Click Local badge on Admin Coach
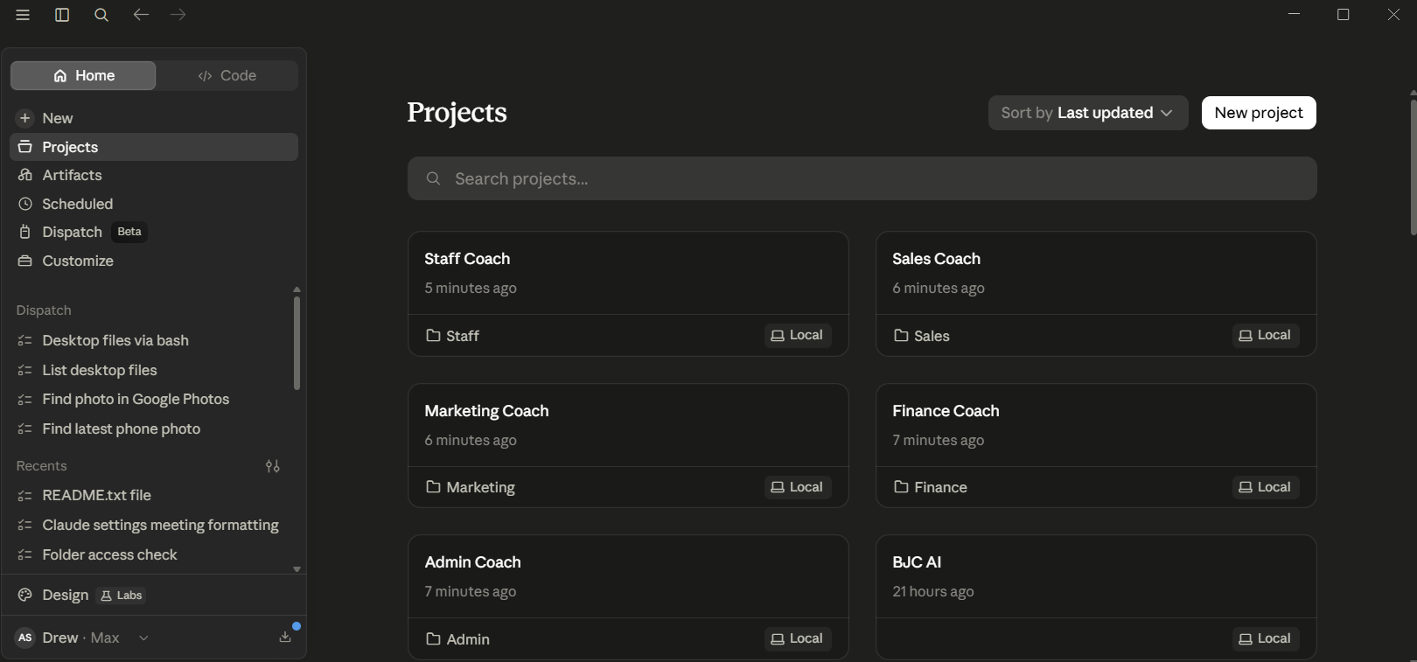Screen dimensions: 1417x662 point(798,638)
